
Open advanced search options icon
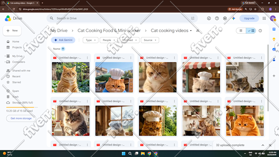coord(193,18)
